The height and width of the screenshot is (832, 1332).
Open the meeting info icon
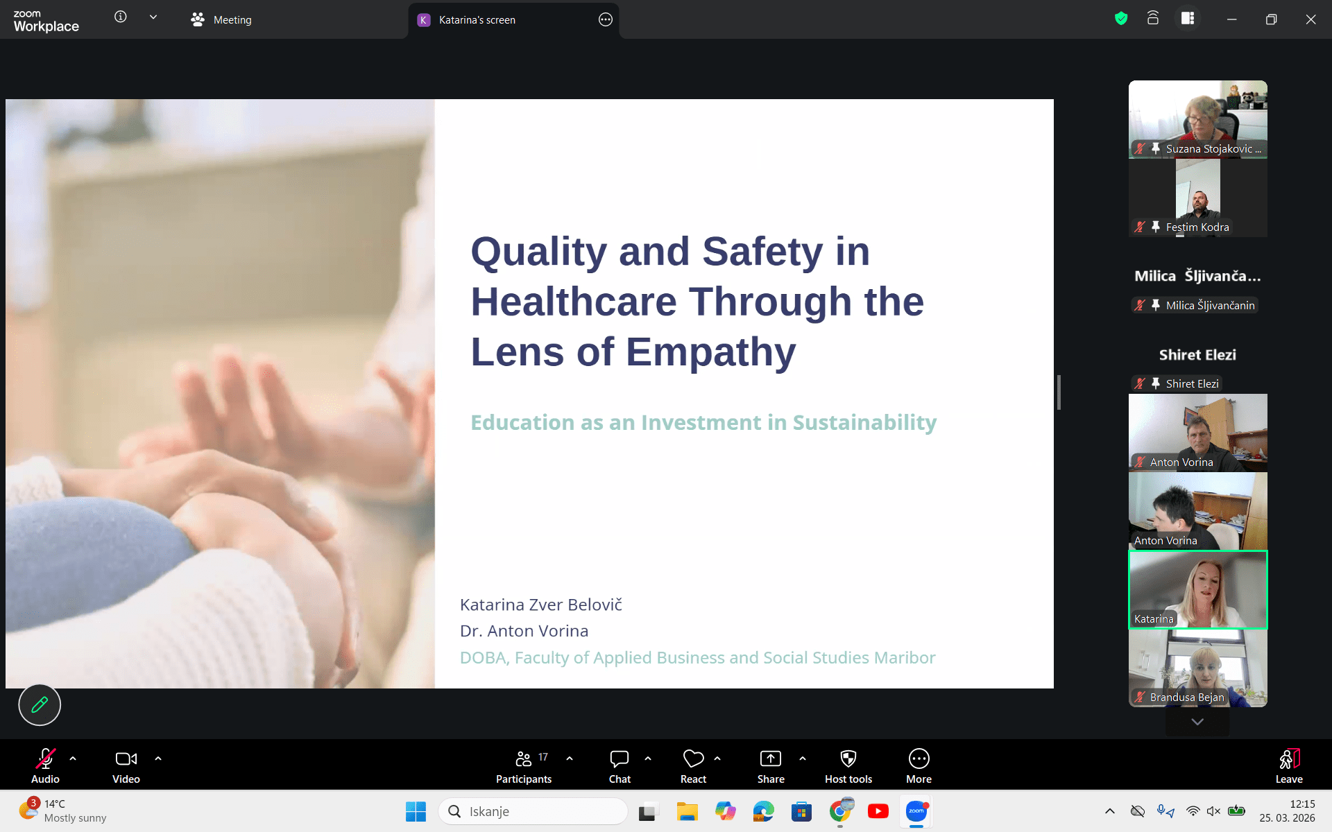tap(121, 17)
